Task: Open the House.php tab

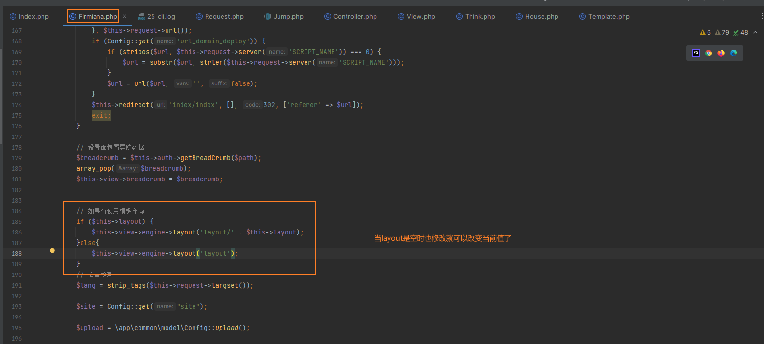Action: [537, 16]
